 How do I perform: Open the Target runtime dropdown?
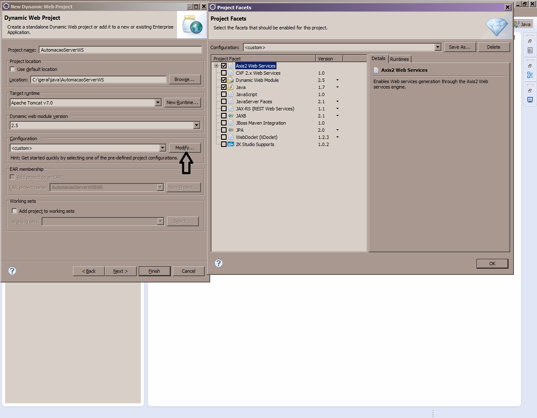(x=158, y=102)
